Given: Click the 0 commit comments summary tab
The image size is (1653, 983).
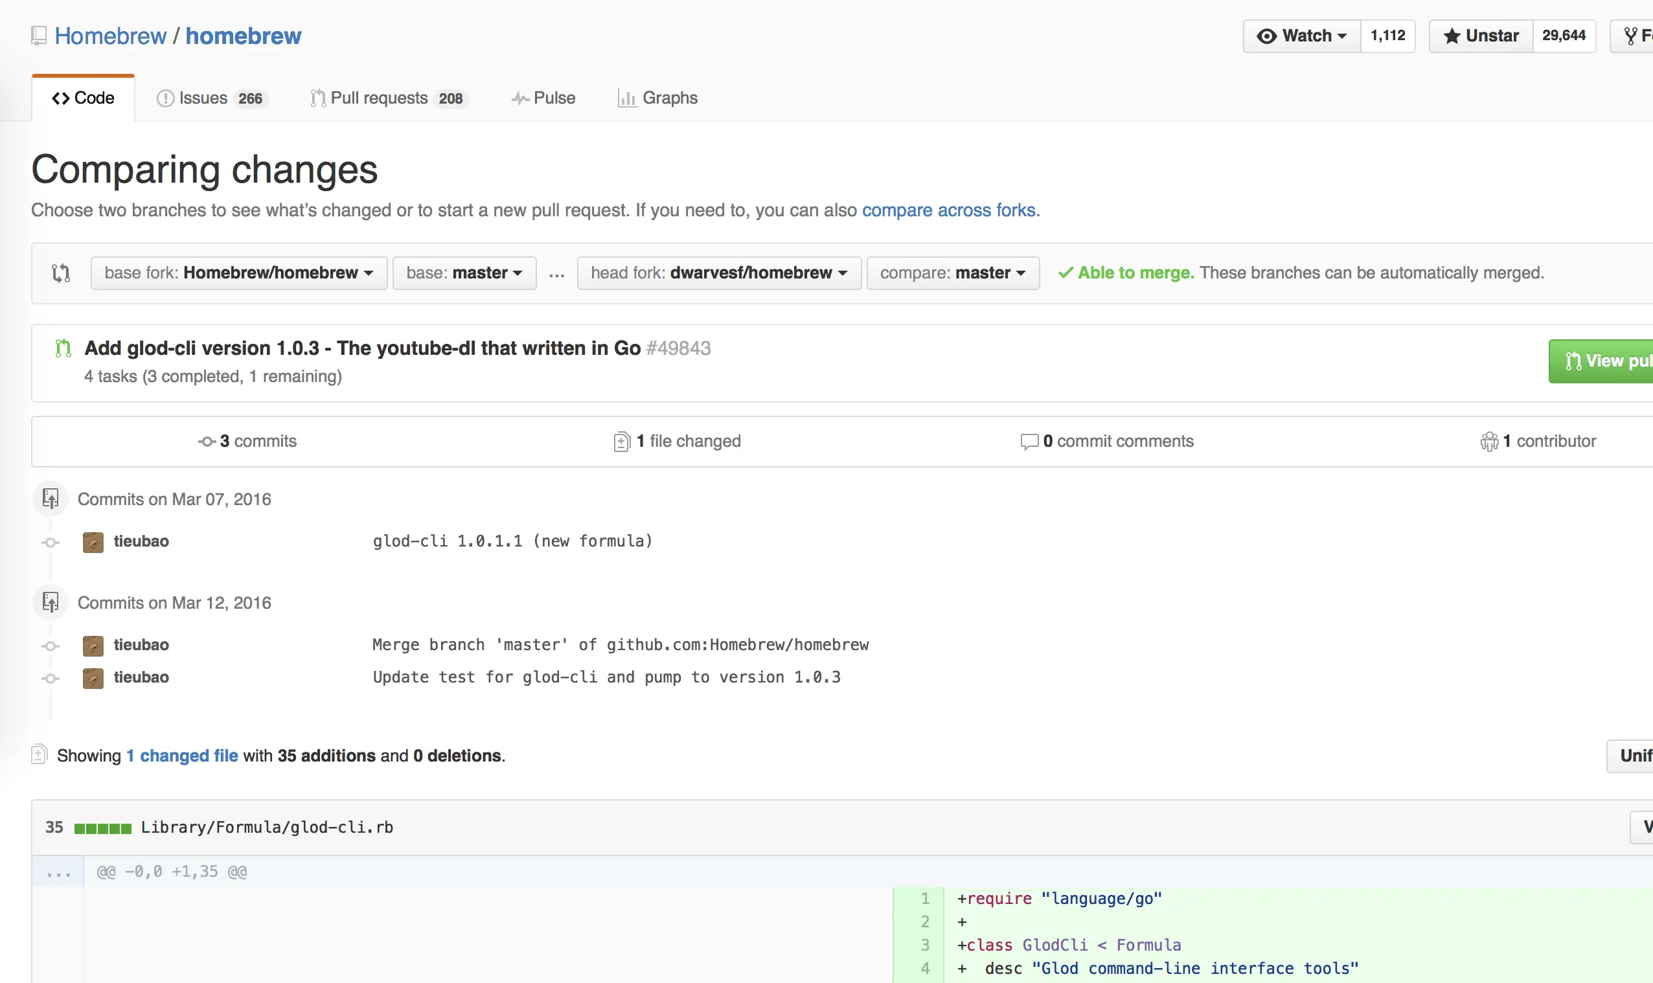Looking at the screenshot, I should [1107, 442].
